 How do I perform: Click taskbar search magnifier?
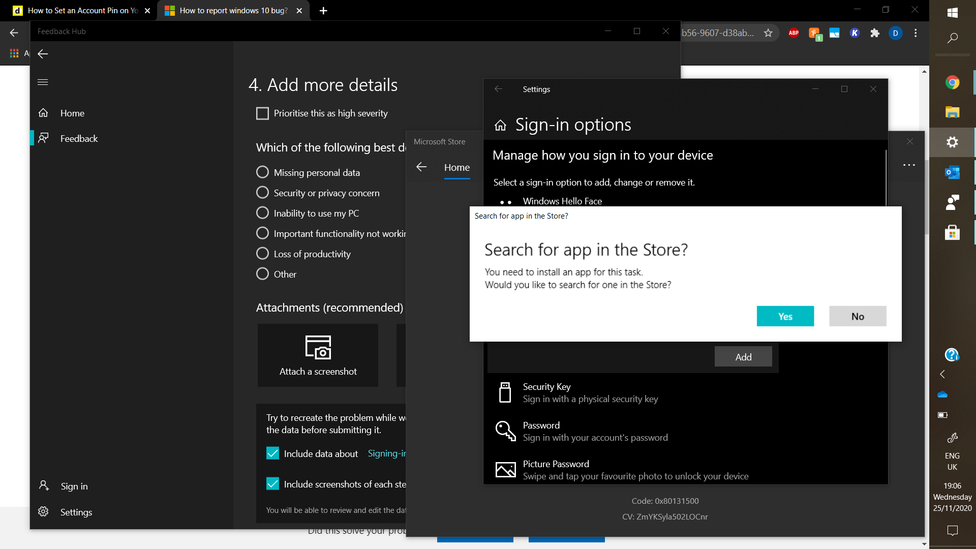(x=953, y=38)
